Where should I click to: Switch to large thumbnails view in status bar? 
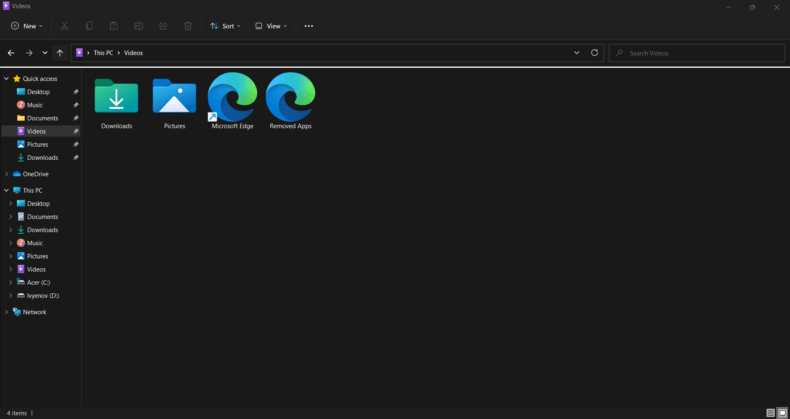(x=783, y=413)
